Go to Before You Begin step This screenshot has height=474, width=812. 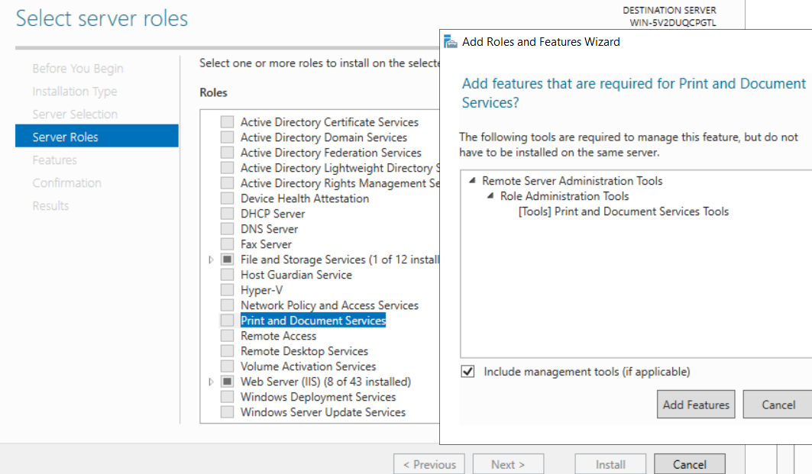78,68
